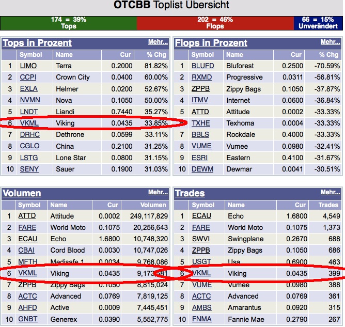This screenshot has width=345, height=327.
Task: Open VKML in the Tops in Prozent table
Action: [x=29, y=123]
